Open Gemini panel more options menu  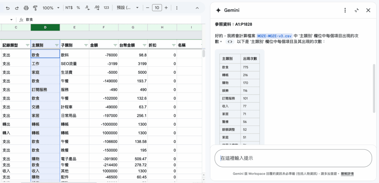click(345, 10)
